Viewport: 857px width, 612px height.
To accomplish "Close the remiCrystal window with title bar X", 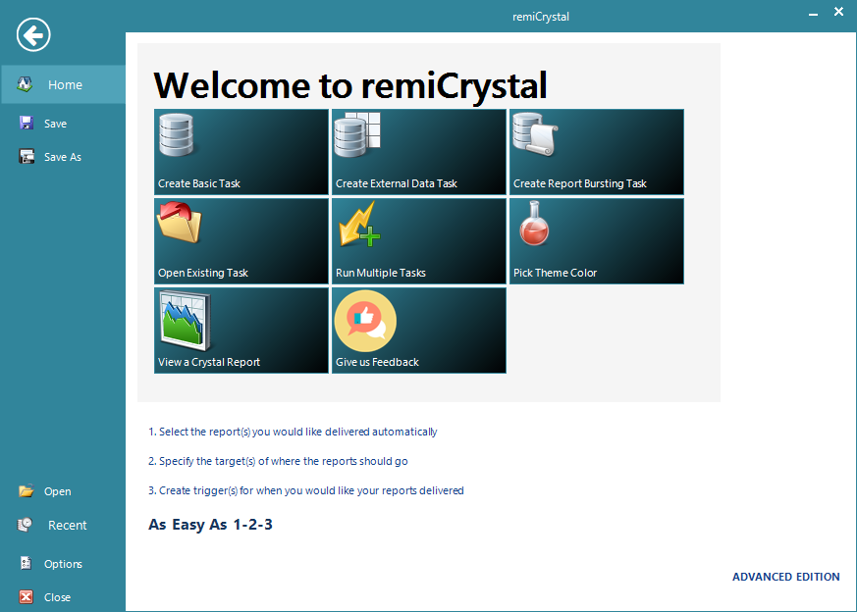I will 839,12.
